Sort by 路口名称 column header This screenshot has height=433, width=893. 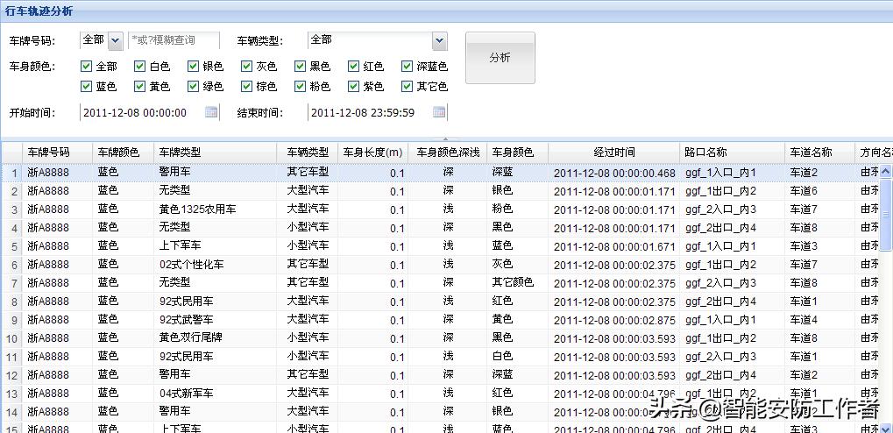click(x=733, y=153)
